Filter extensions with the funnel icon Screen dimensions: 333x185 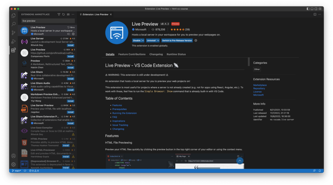coord(59,14)
